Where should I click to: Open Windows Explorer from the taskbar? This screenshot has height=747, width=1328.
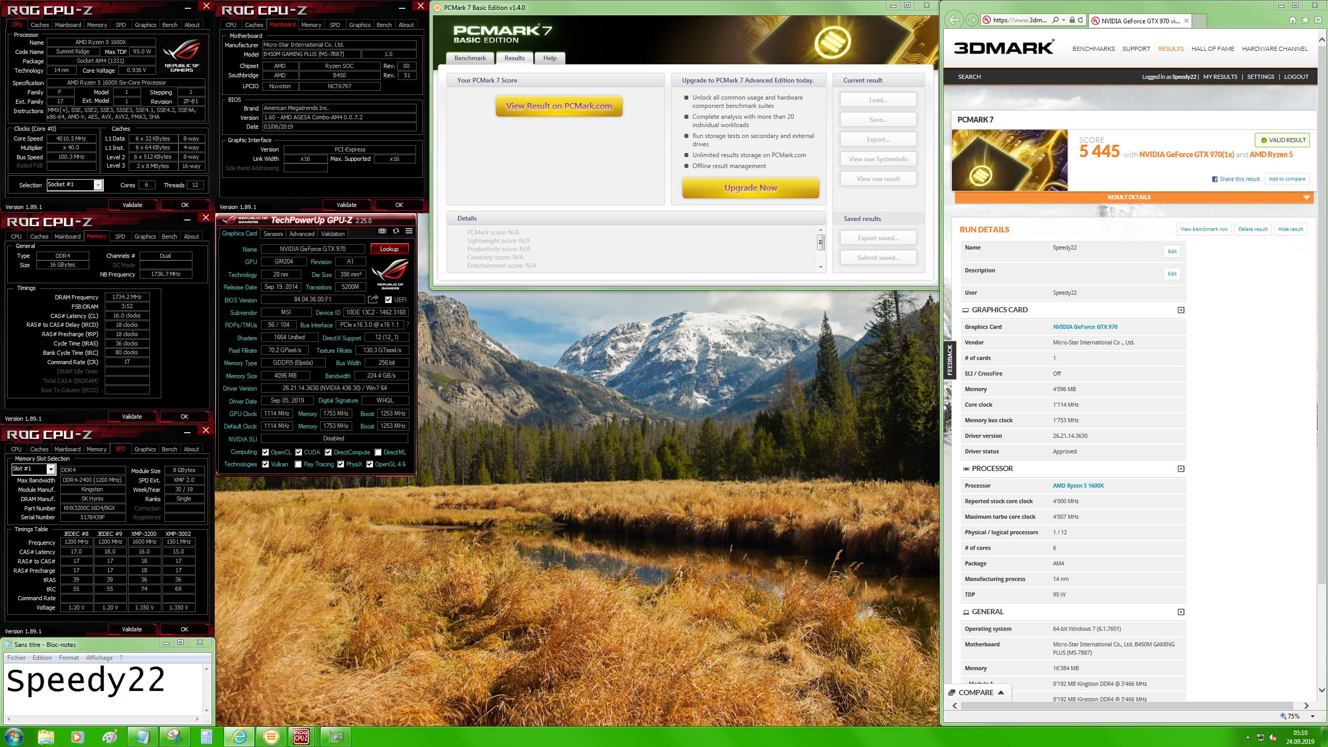pyautogui.click(x=46, y=737)
